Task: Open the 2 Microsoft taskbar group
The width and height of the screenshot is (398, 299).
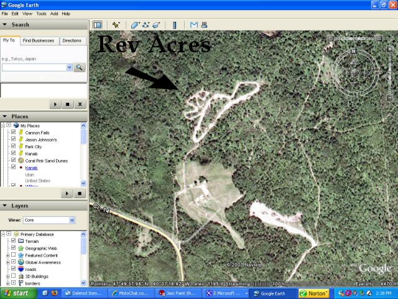Action: [225, 293]
